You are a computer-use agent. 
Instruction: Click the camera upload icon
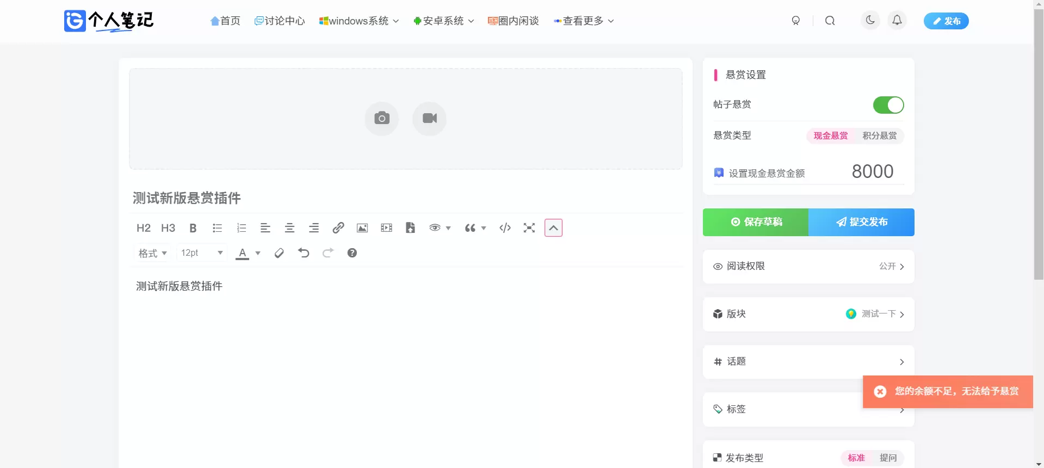tap(382, 119)
